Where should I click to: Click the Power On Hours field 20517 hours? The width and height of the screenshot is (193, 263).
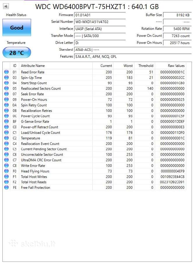click(177, 43)
